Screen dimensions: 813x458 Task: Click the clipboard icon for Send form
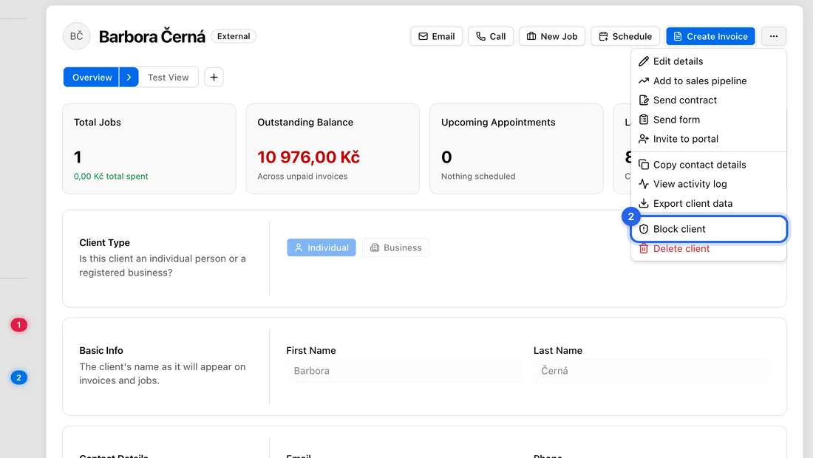click(644, 120)
